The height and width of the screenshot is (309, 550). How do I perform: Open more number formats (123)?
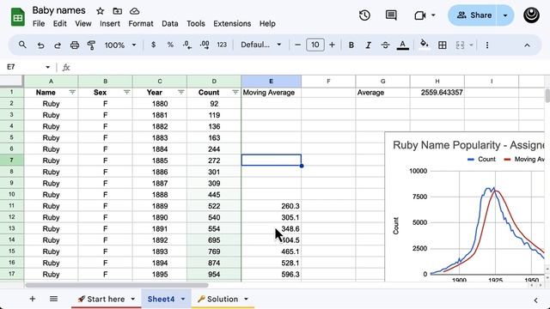pyautogui.click(x=222, y=45)
